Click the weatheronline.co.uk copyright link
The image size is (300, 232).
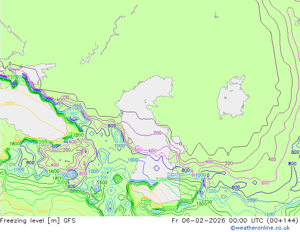tap(260, 228)
